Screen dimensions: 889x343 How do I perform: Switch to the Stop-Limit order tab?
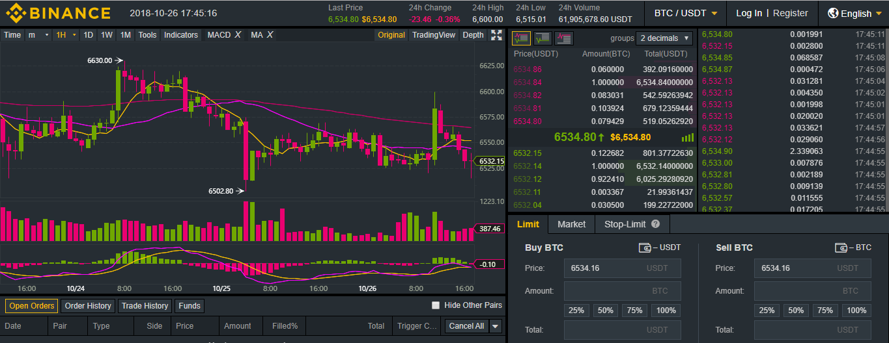pyautogui.click(x=632, y=224)
